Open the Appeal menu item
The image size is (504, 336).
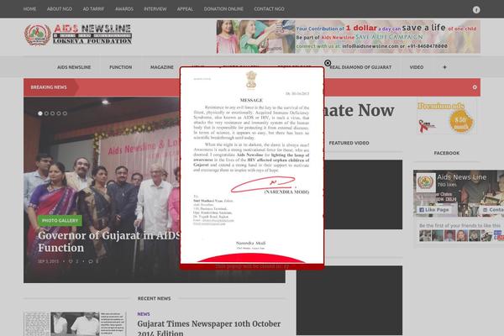pyautogui.click(x=185, y=9)
